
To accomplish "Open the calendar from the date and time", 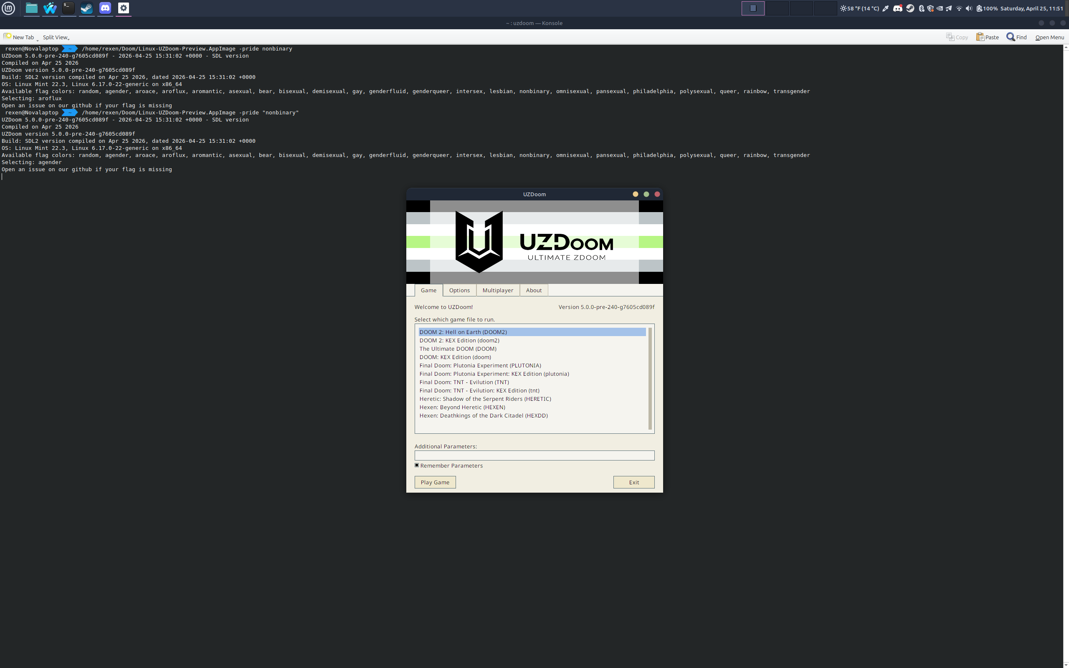I will point(1031,8).
